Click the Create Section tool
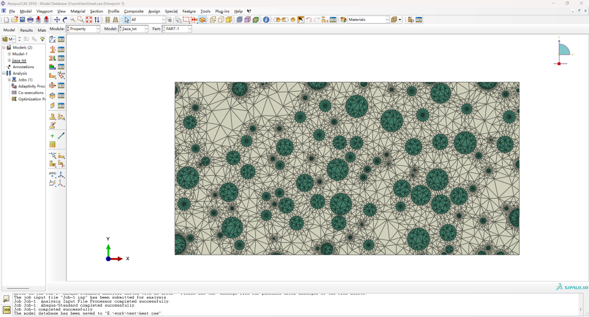Image resolution: width=589 pixels, height=317 pixels. pyautogui.click(x=52, y=49)
